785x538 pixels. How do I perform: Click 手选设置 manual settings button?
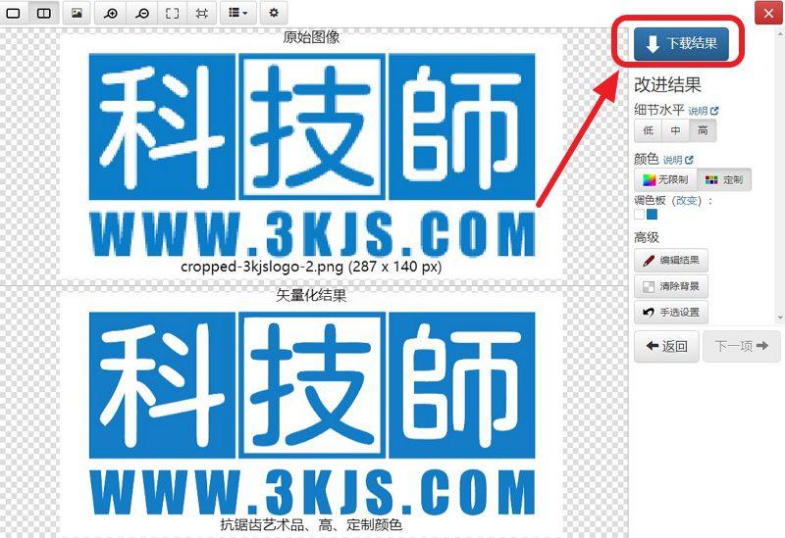(671, 312)
